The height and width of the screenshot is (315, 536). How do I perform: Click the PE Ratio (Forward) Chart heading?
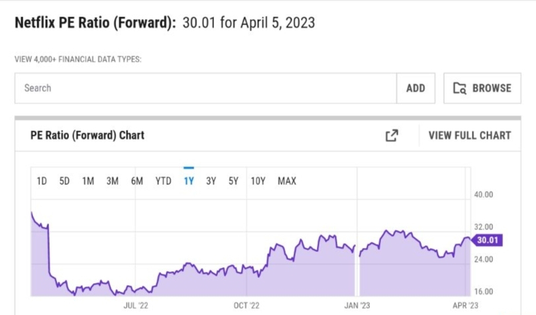pyautogui.click(x=87, y=135)
